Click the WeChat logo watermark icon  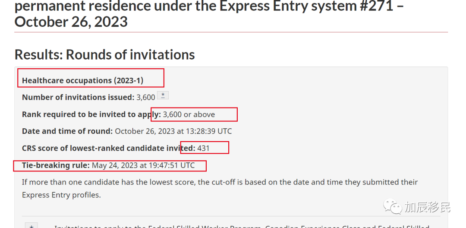pos(393,206)
